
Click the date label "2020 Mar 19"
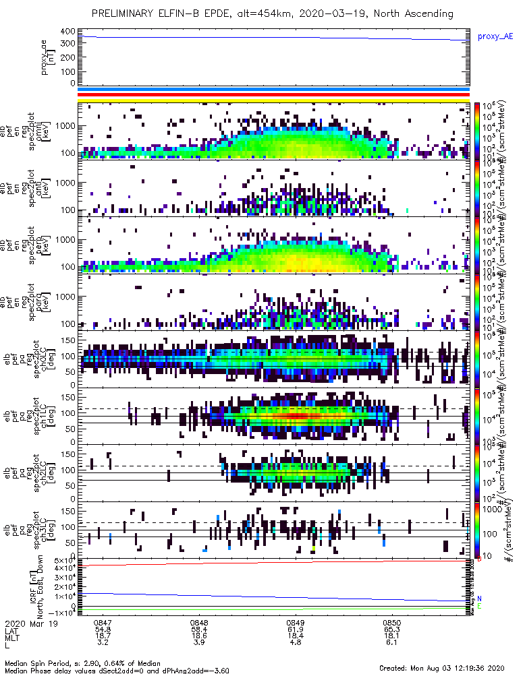(31, 623)
